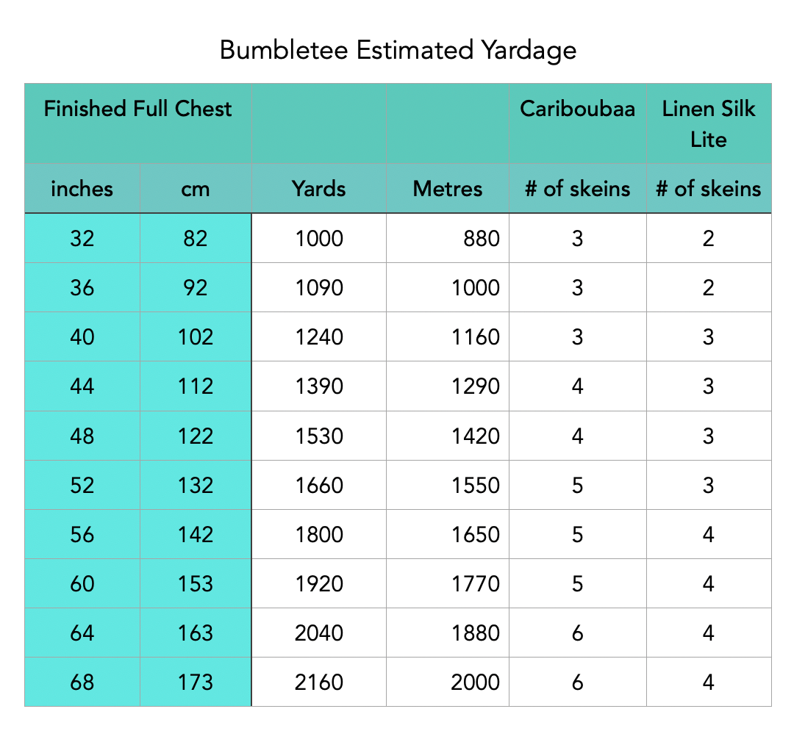794x742 pixels.
Task: Click the 32 inches cell
Action: click(82, 238)
